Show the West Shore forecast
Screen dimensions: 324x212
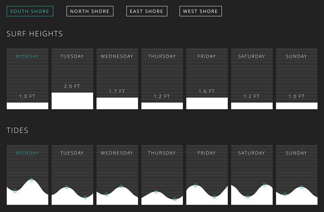pos(200,11)
